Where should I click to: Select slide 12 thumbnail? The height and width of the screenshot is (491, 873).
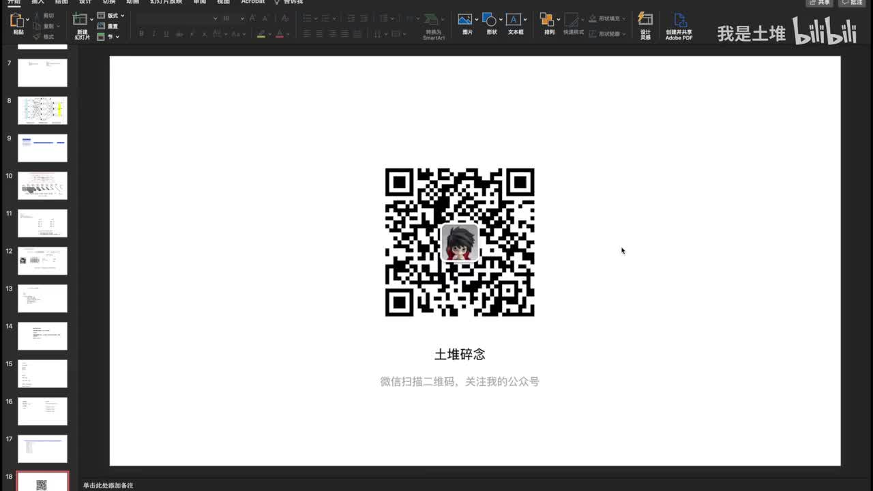coord(42,261)
